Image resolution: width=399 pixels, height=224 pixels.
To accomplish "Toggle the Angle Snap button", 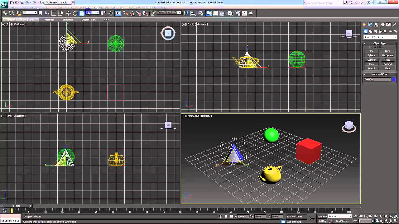I will (x=132, y=13).
